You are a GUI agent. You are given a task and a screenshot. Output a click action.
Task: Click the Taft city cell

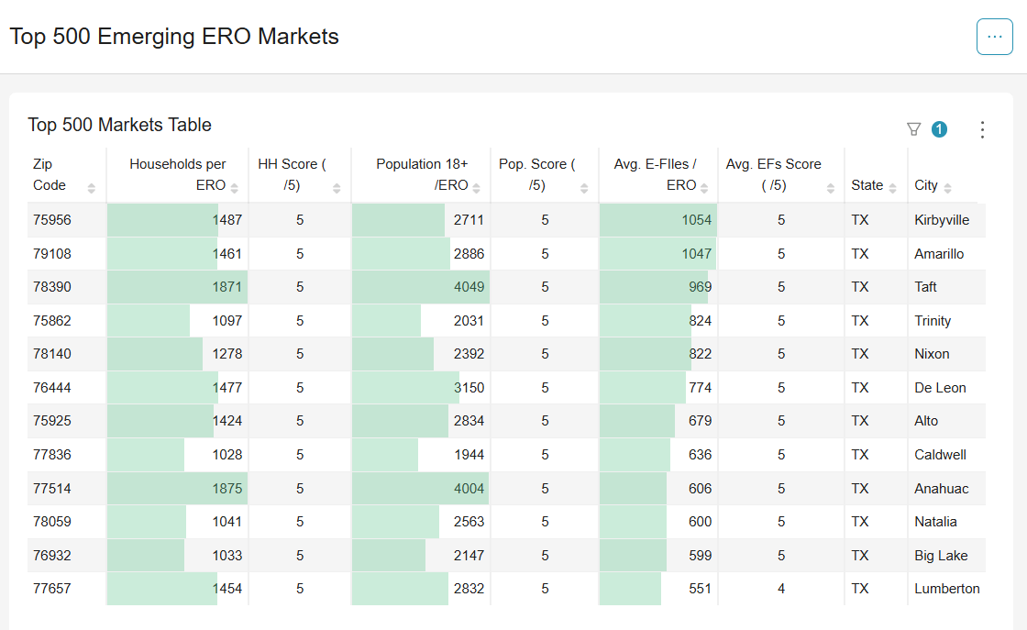946,287
